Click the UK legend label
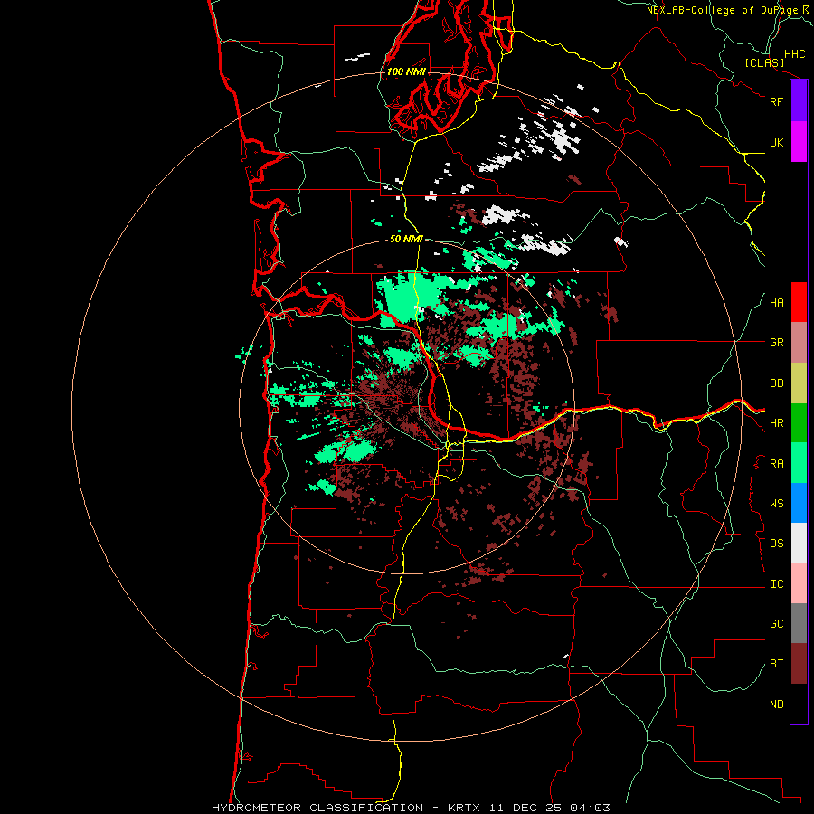Image resolution: width=814 pixels, height=814 pixels. [777, 142]
